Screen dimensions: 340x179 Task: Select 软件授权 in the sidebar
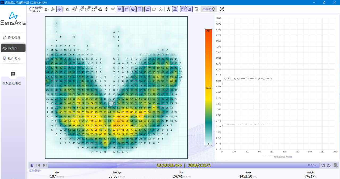click(x=13, y=58)
